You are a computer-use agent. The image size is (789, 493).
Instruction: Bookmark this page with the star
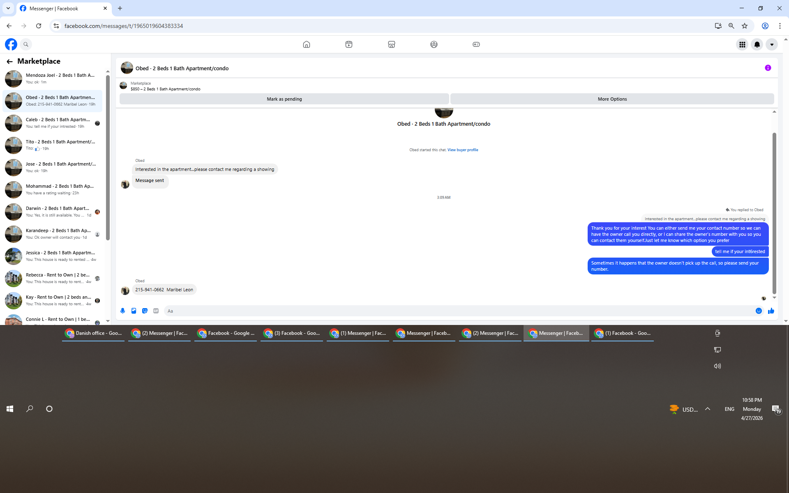[745, 26]
